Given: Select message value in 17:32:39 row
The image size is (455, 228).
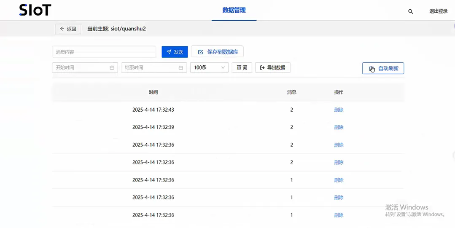Looking at the screenshot, I should [x=292, y=127].
